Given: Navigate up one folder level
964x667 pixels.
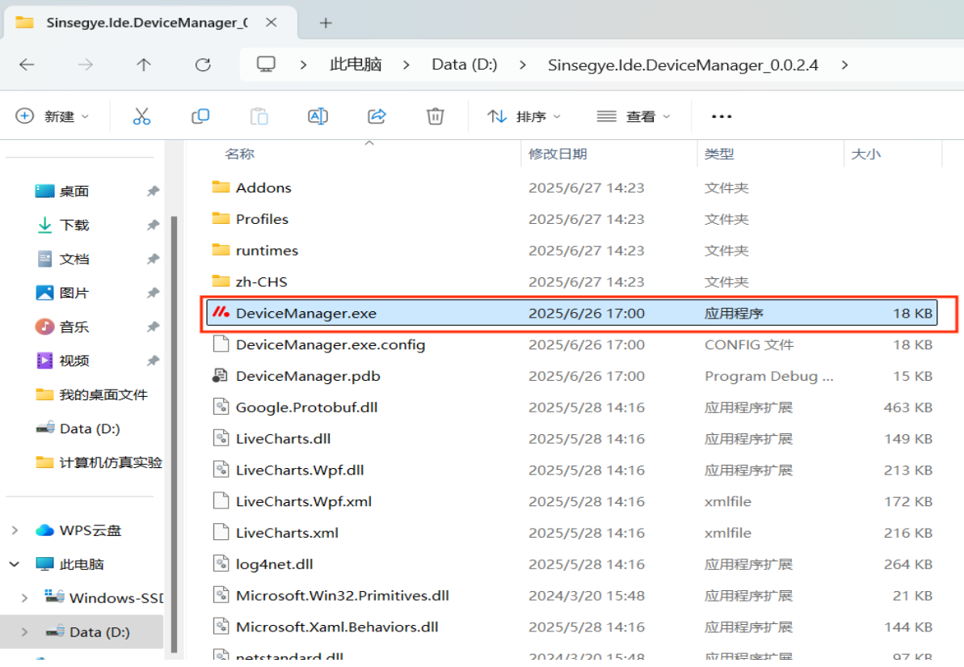Looking at the screenshot, I should tap(144, 65).
